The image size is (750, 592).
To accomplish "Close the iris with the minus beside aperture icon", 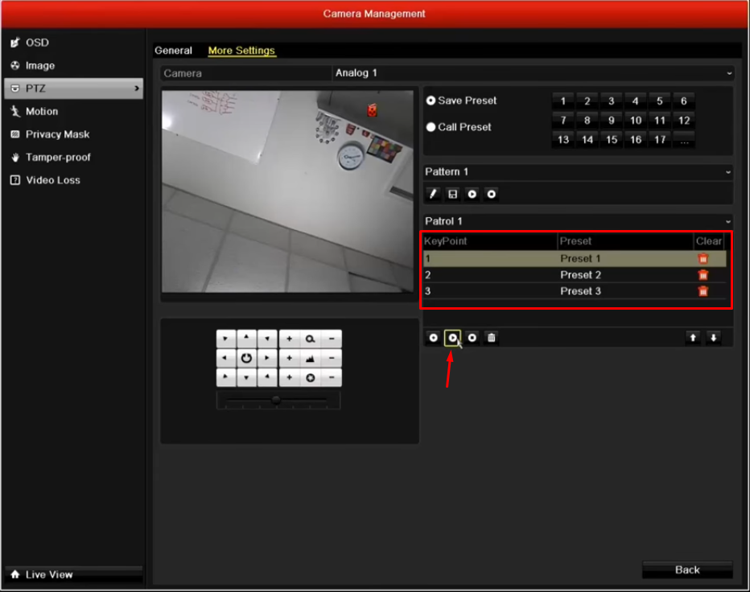I will (x=332, y=377).
